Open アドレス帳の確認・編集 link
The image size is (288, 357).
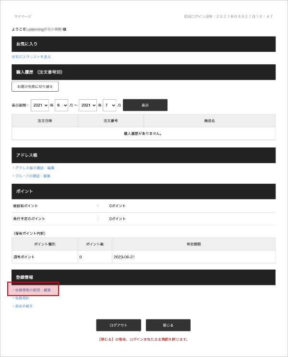pyautogui.click(x=34, y=168)
